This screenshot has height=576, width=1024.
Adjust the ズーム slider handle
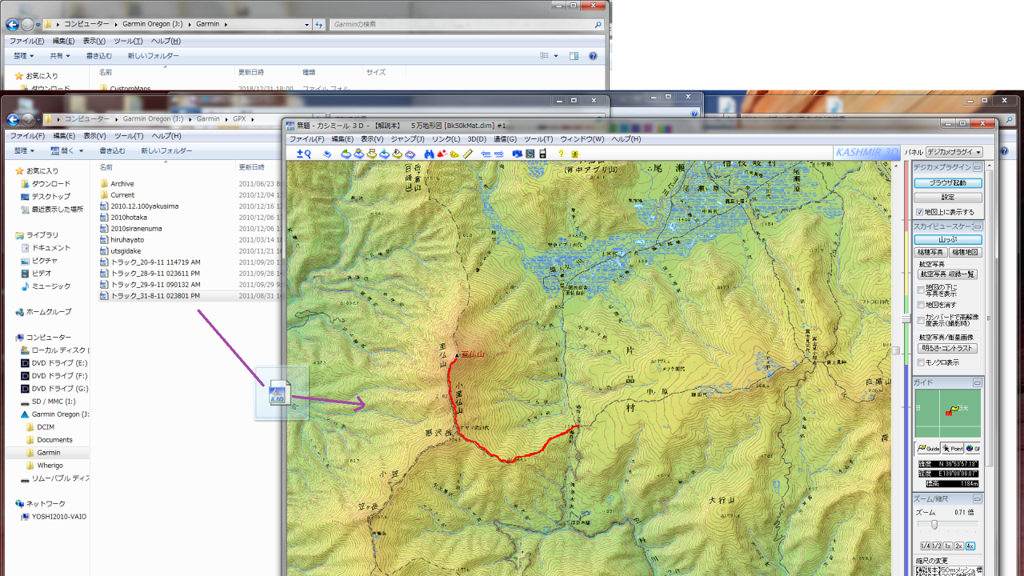coord(934,525)
